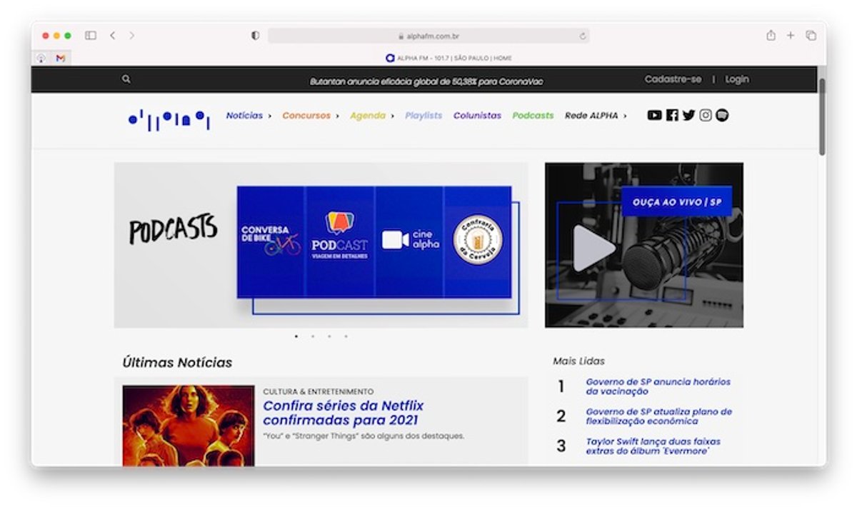Click the privacy shield icon near address bar
The image size is (857, 507).
[x=256, y=36]
